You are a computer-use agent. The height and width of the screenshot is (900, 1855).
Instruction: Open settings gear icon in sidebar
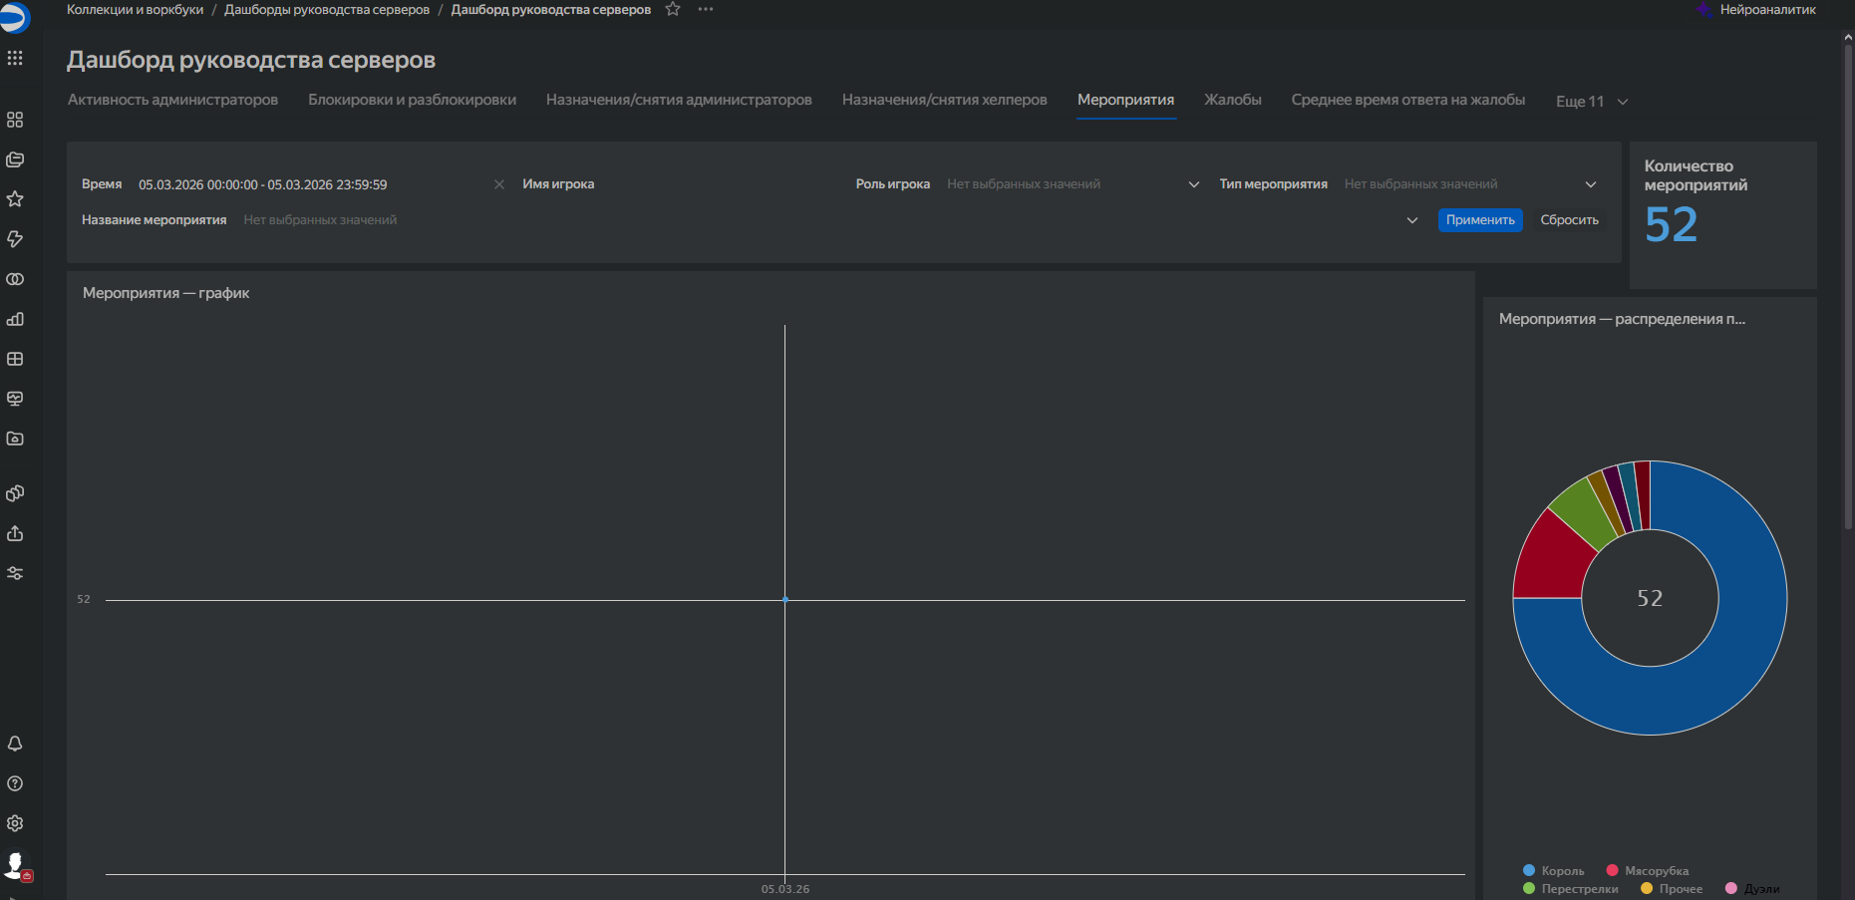[15, 823]
